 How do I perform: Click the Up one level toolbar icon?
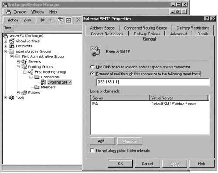61,20
